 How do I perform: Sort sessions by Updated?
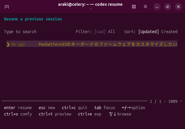pyautogui.click(x=149, y=32)
